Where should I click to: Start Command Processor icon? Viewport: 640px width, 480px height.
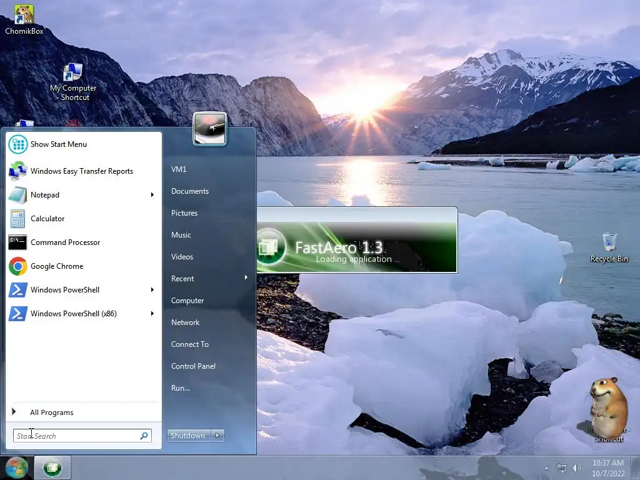coord(18,242)
